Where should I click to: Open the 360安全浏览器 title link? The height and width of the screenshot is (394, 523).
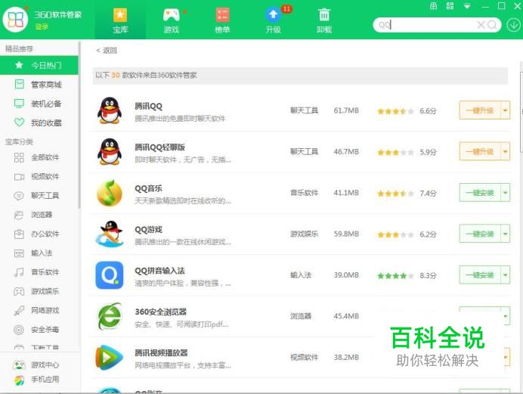[161, 312]
